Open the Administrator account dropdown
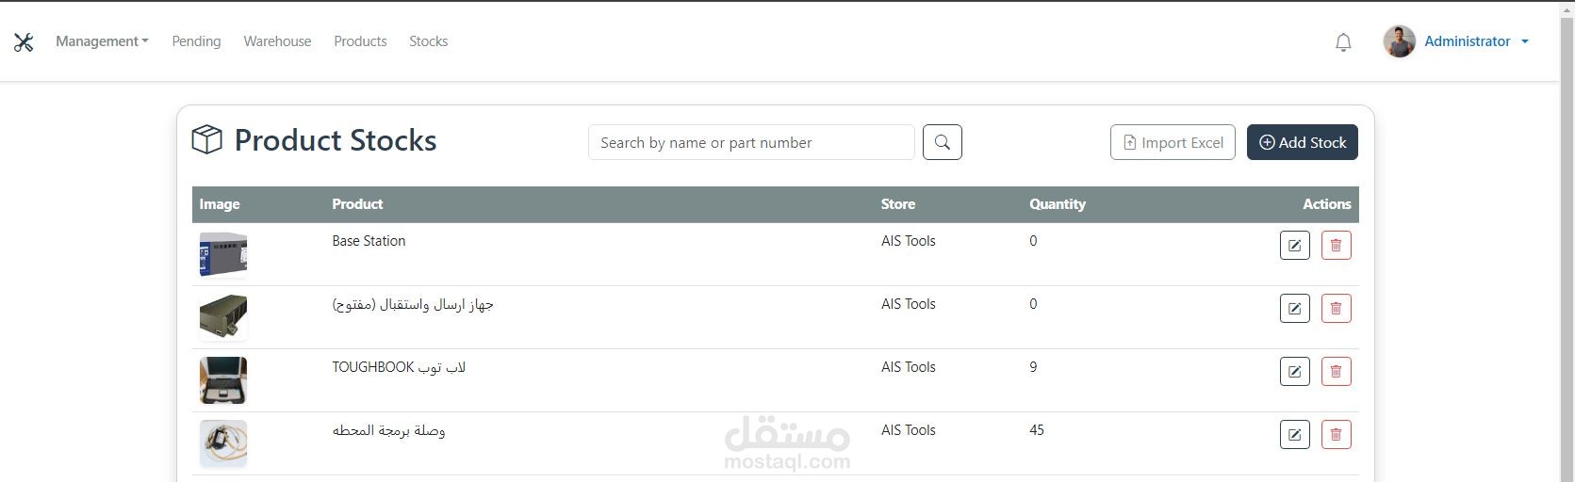The height and width of the screenshot is (482, 1575). 1475,41
